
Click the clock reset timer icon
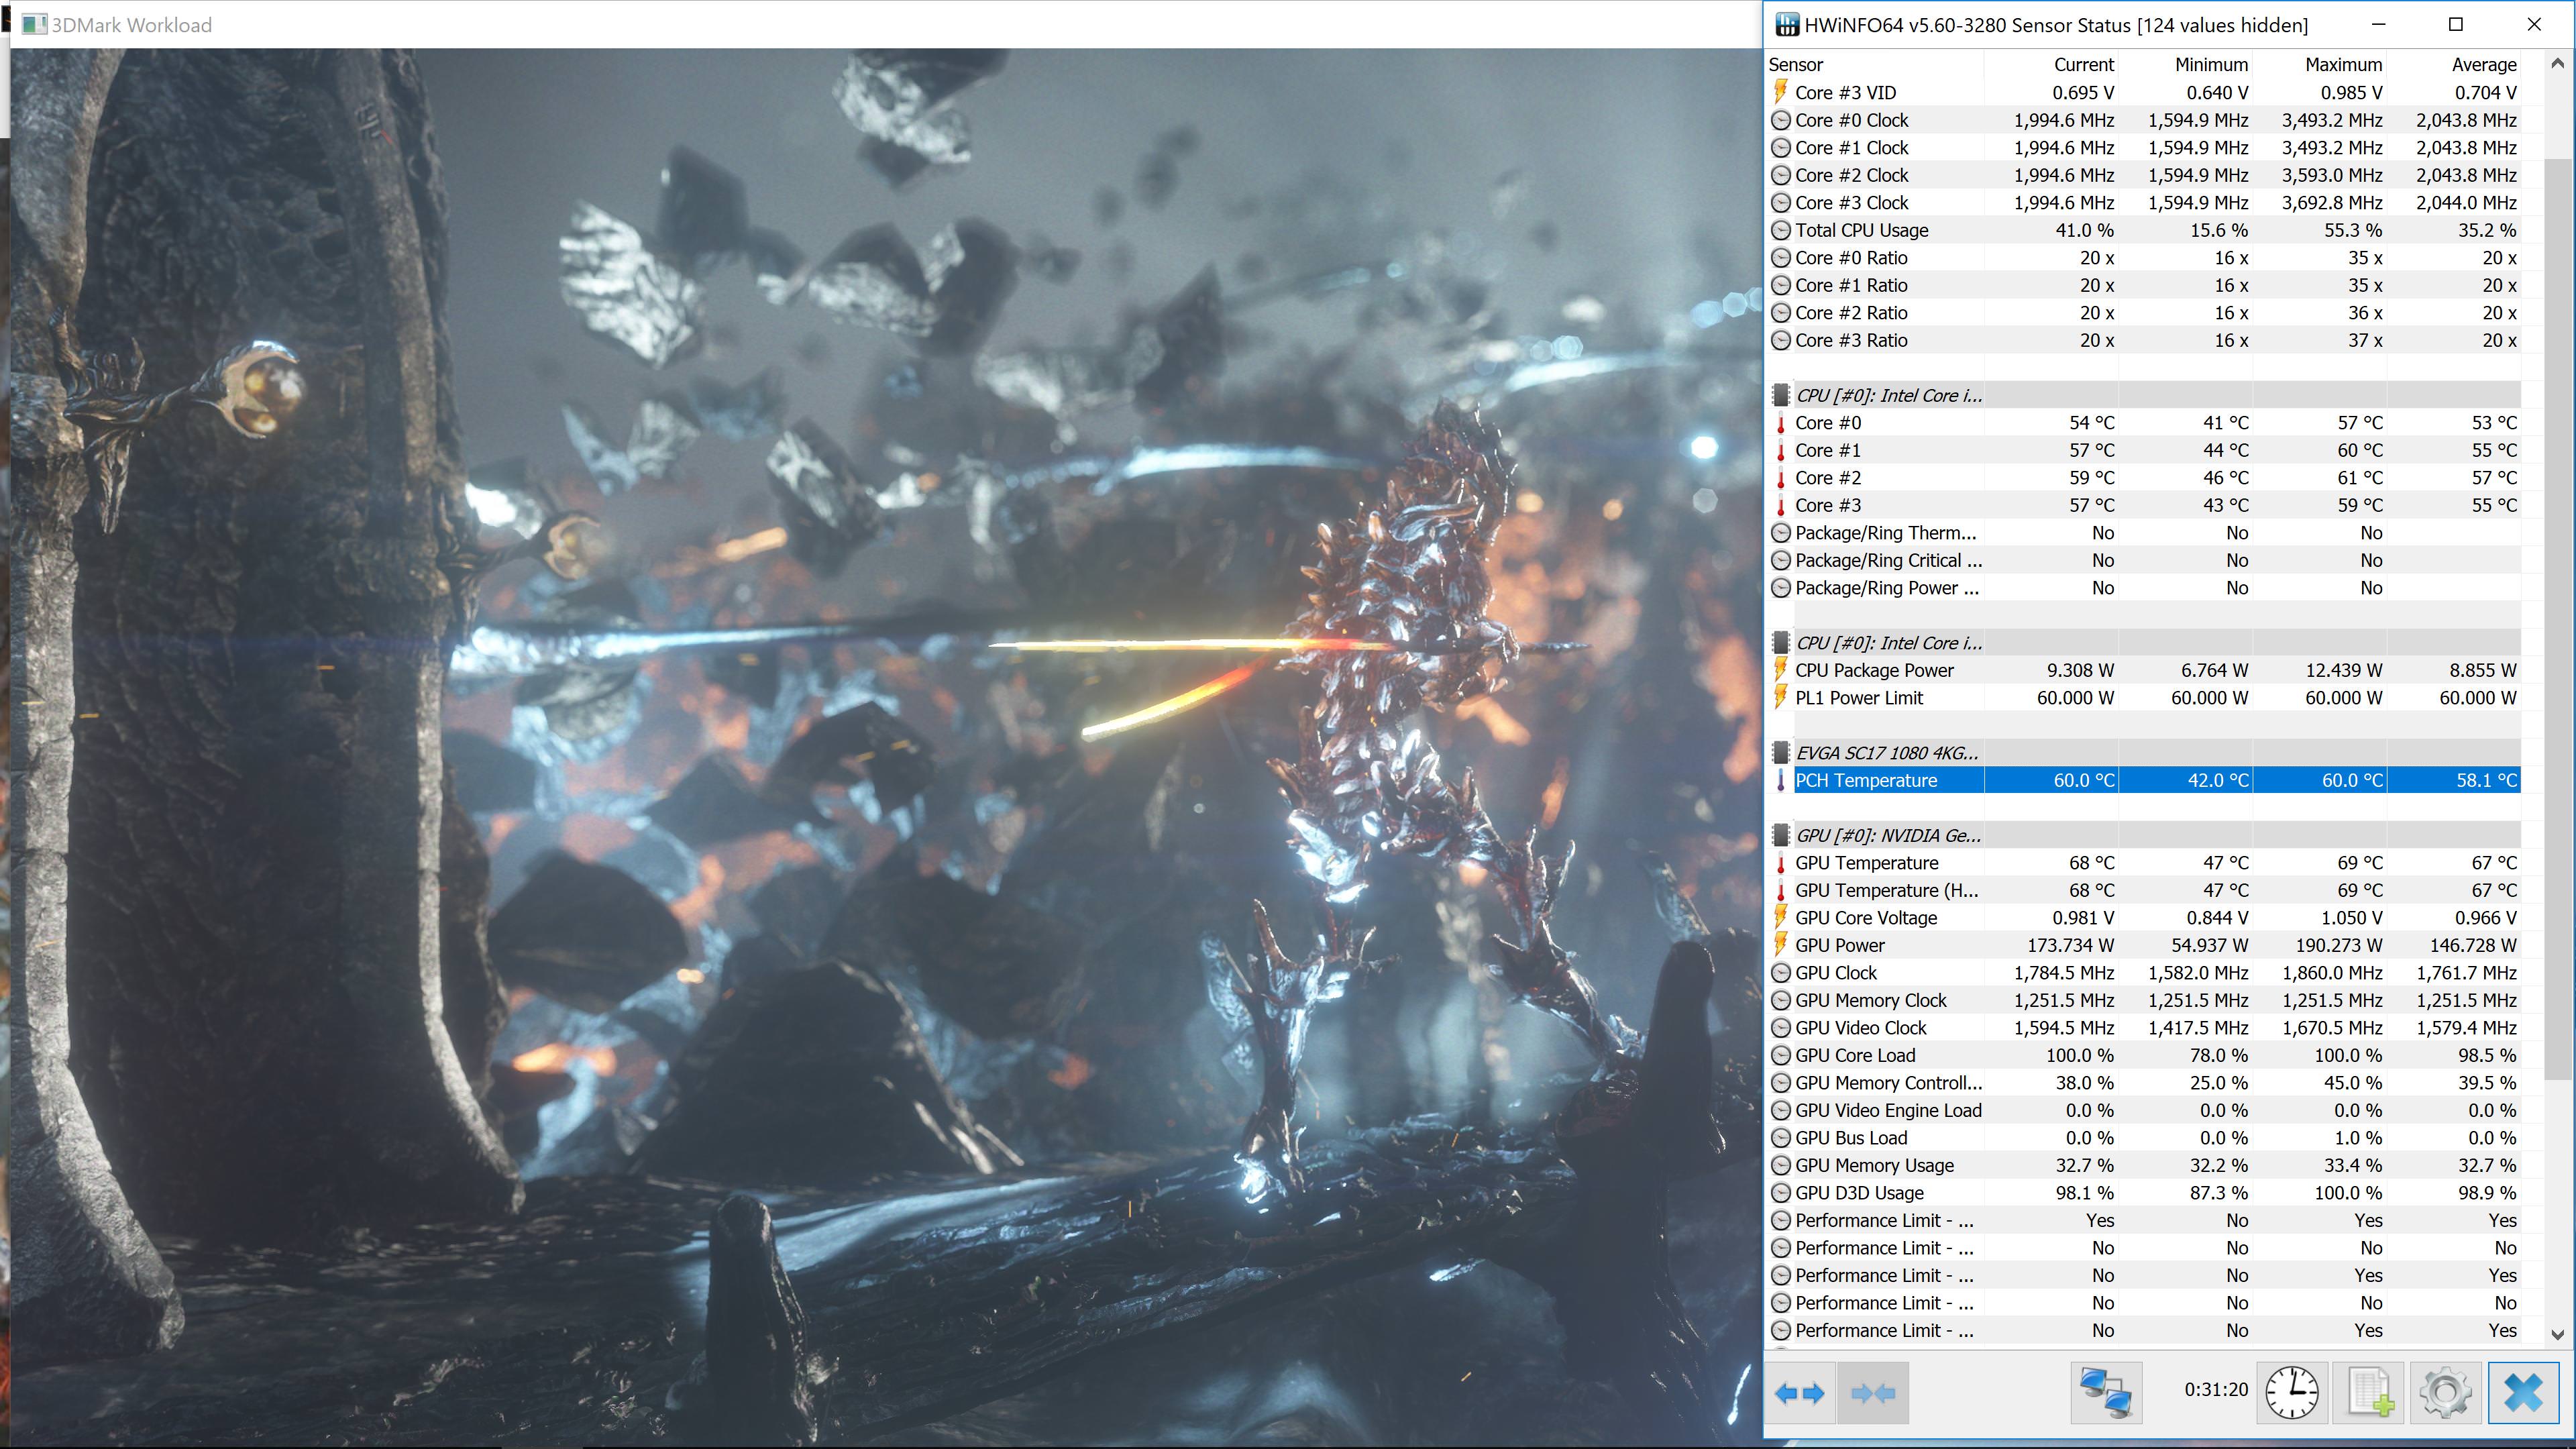click(2291, 1392)
